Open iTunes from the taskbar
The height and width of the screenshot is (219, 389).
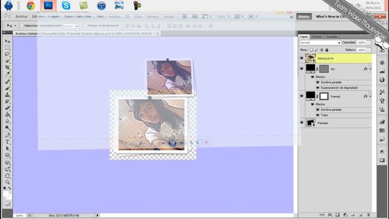(102, 5)
